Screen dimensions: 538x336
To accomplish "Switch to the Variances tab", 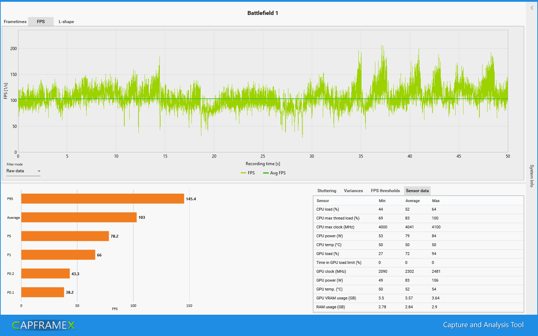I will (353, 191).
